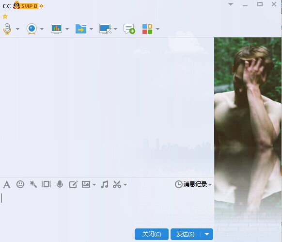Open remote desktop control icon

point(105,29)
